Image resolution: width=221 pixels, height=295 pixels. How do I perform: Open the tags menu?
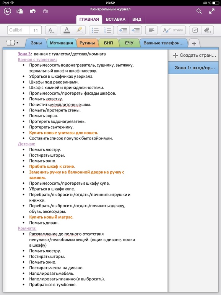pos(207,30)
